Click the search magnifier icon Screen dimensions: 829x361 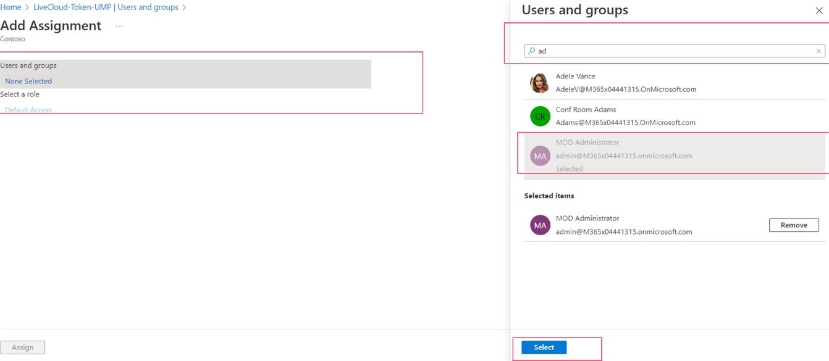point(531,51)
